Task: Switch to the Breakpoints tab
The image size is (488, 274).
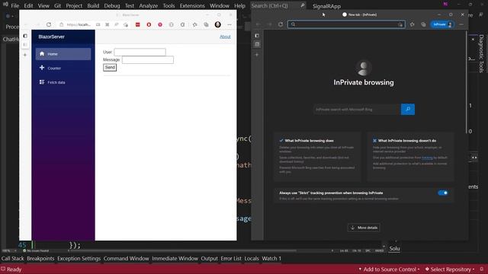Action: point(40,259)
